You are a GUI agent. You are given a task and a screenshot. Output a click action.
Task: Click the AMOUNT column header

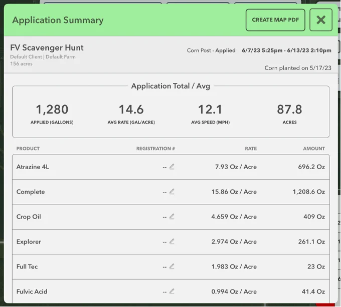click(314, 148)
